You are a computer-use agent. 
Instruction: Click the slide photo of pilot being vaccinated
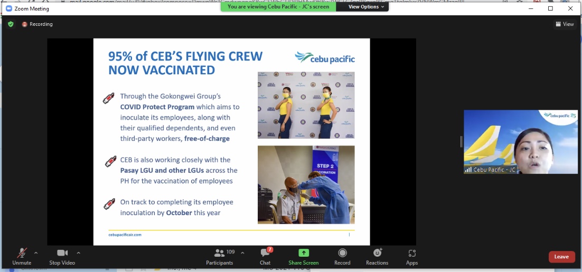[x=306, y=184]
